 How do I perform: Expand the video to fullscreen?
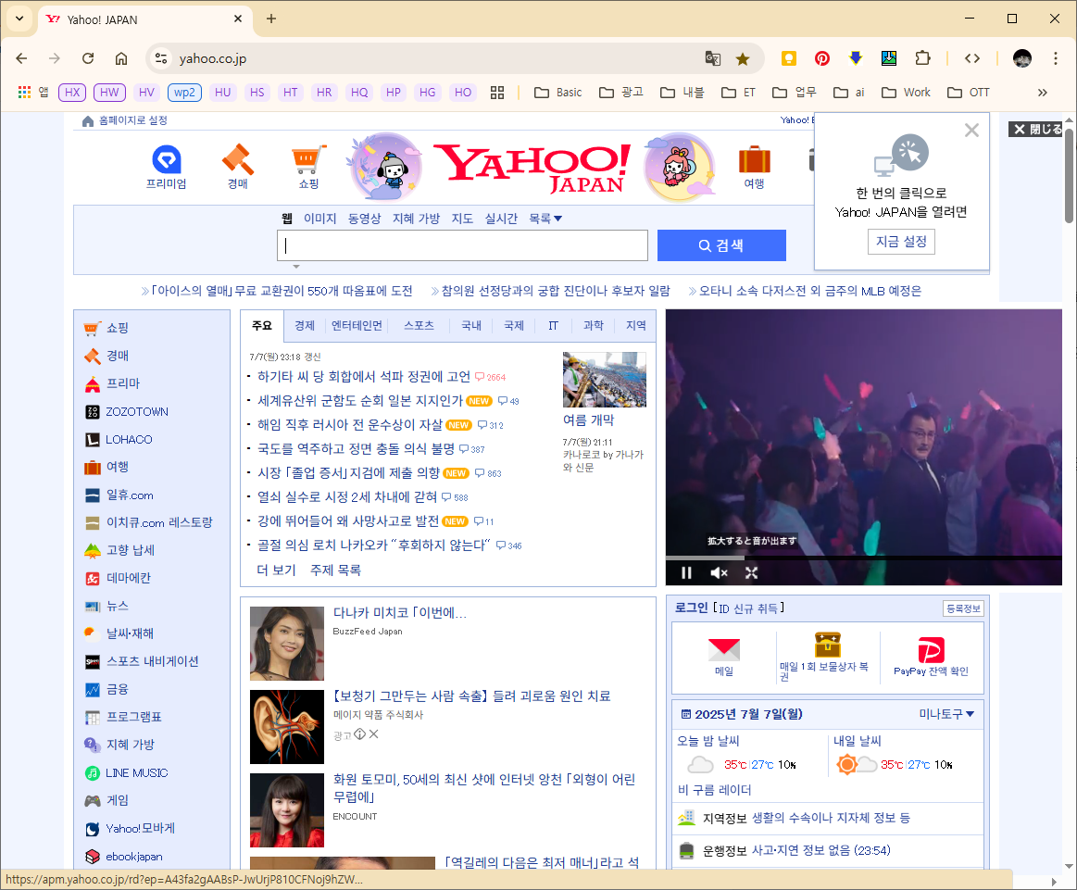[751, 572]
